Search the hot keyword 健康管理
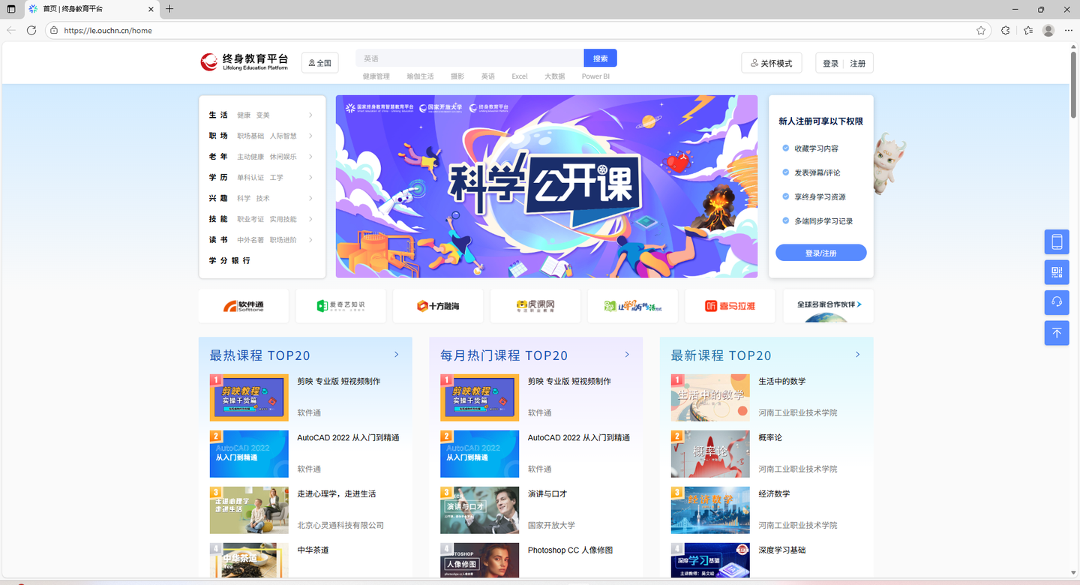This screenshot has height=585, width=1080. (x=376, y=76)
